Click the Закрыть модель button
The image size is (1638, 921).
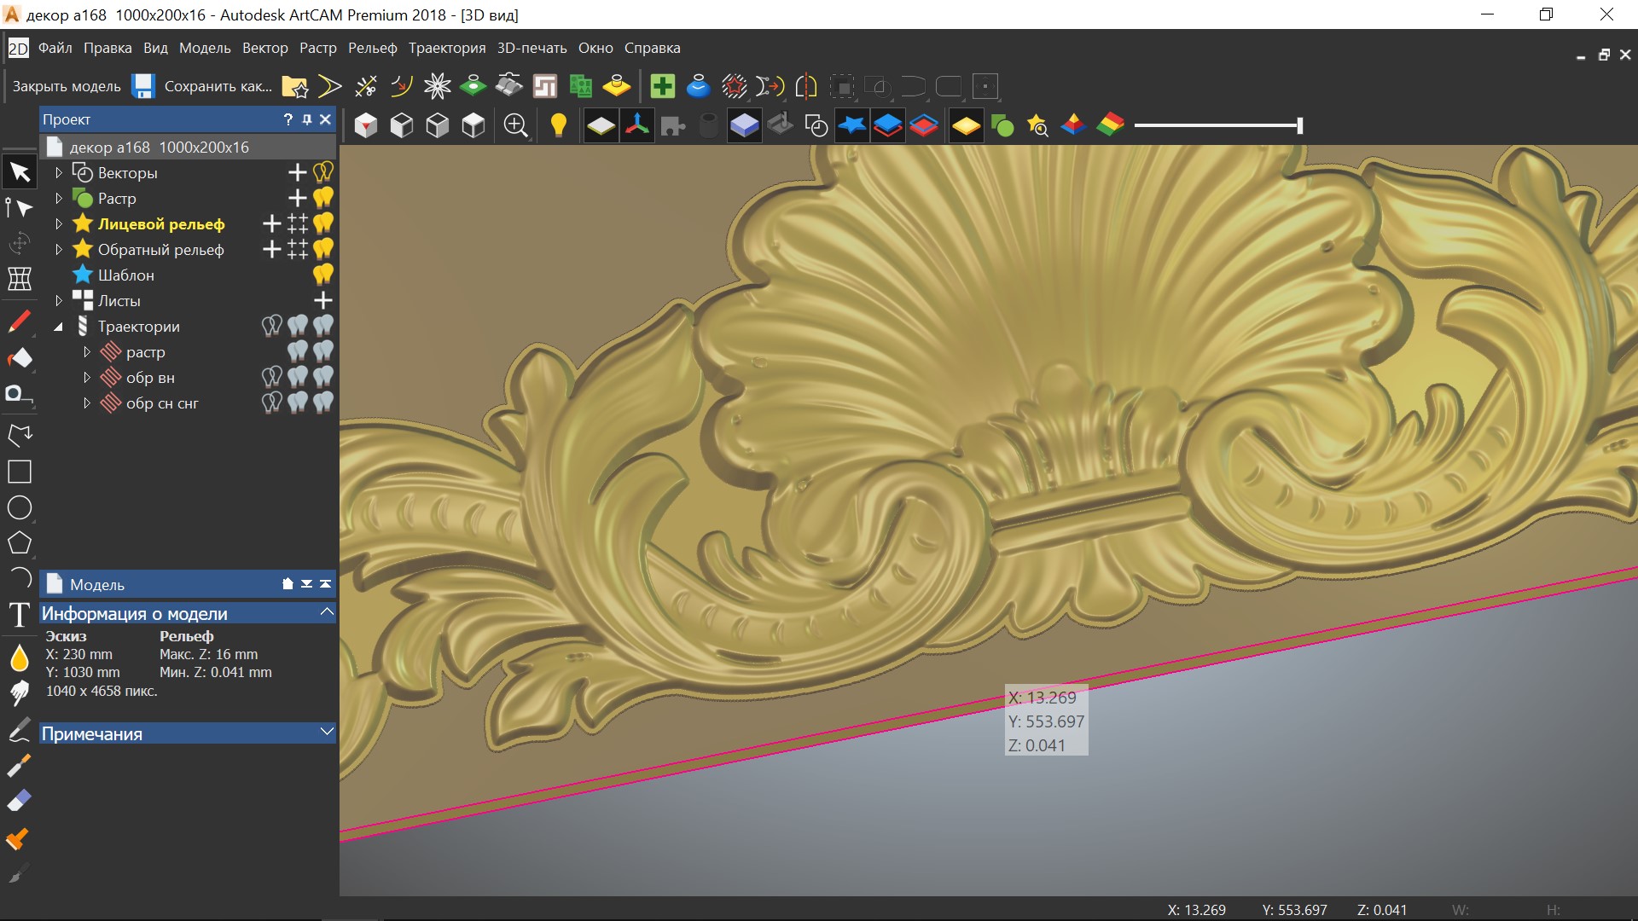67,86
